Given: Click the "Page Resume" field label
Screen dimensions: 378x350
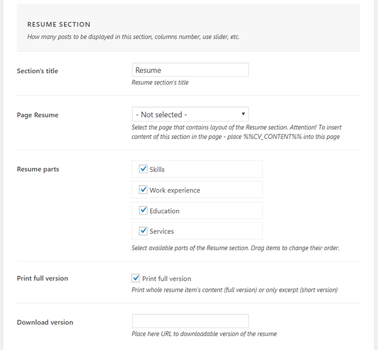Looking at the screenshot, I should (x=38, y=115).
